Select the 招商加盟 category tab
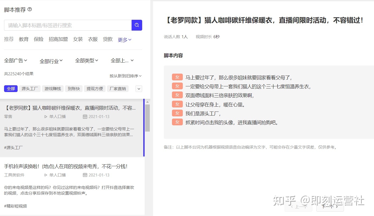 pyautogui.click(x=58, y=39)
